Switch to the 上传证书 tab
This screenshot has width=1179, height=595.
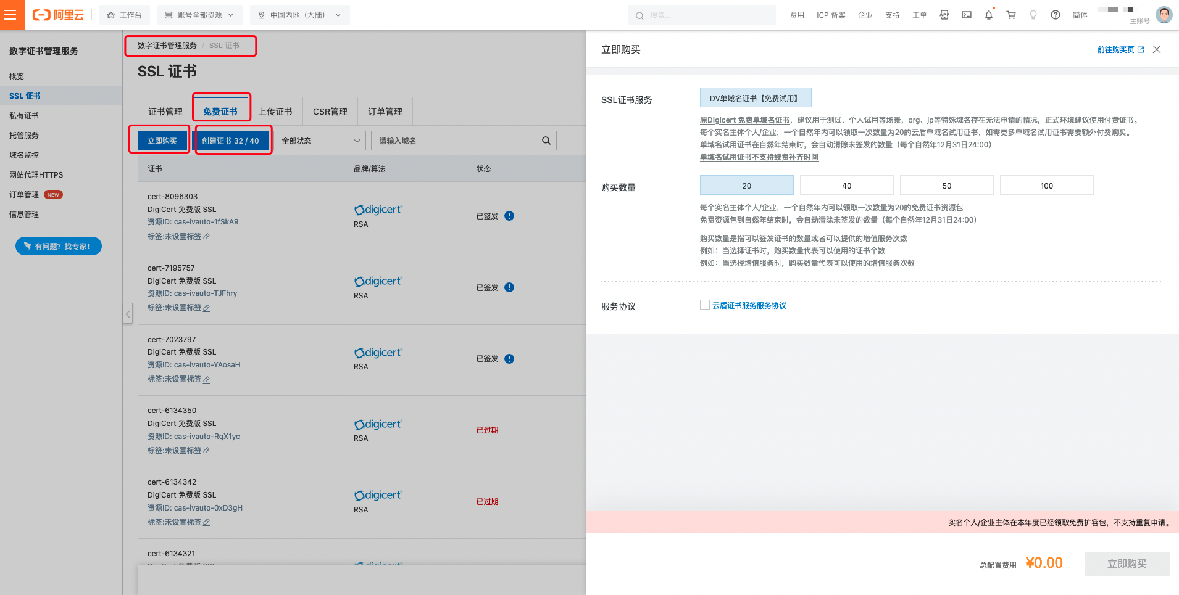tap(275, 112)
